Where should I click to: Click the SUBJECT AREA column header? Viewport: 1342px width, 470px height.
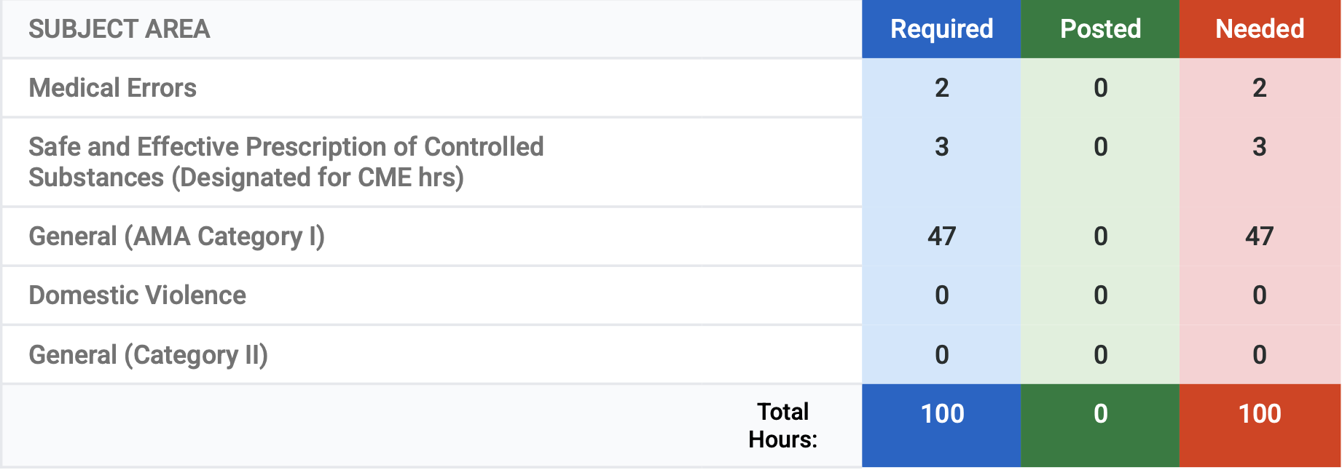tap(119, 29)
